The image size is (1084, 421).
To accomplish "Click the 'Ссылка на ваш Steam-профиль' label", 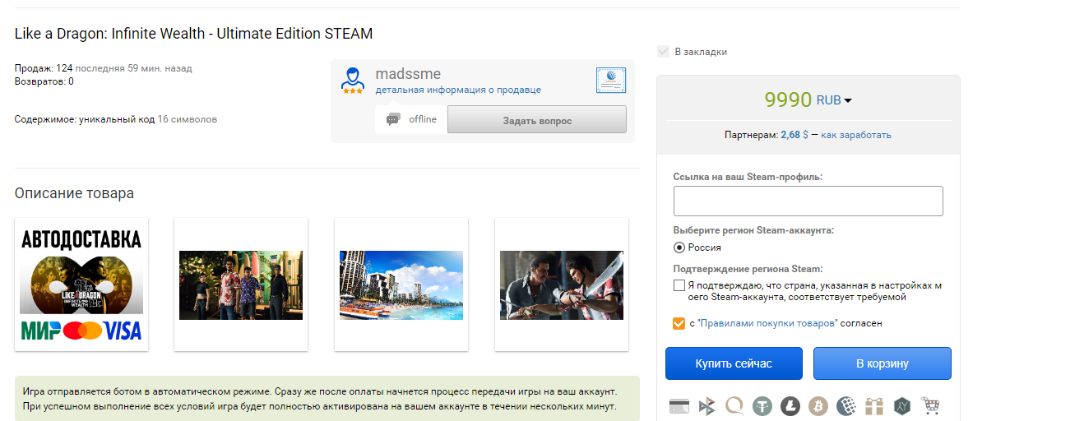I will coord(748,177).
